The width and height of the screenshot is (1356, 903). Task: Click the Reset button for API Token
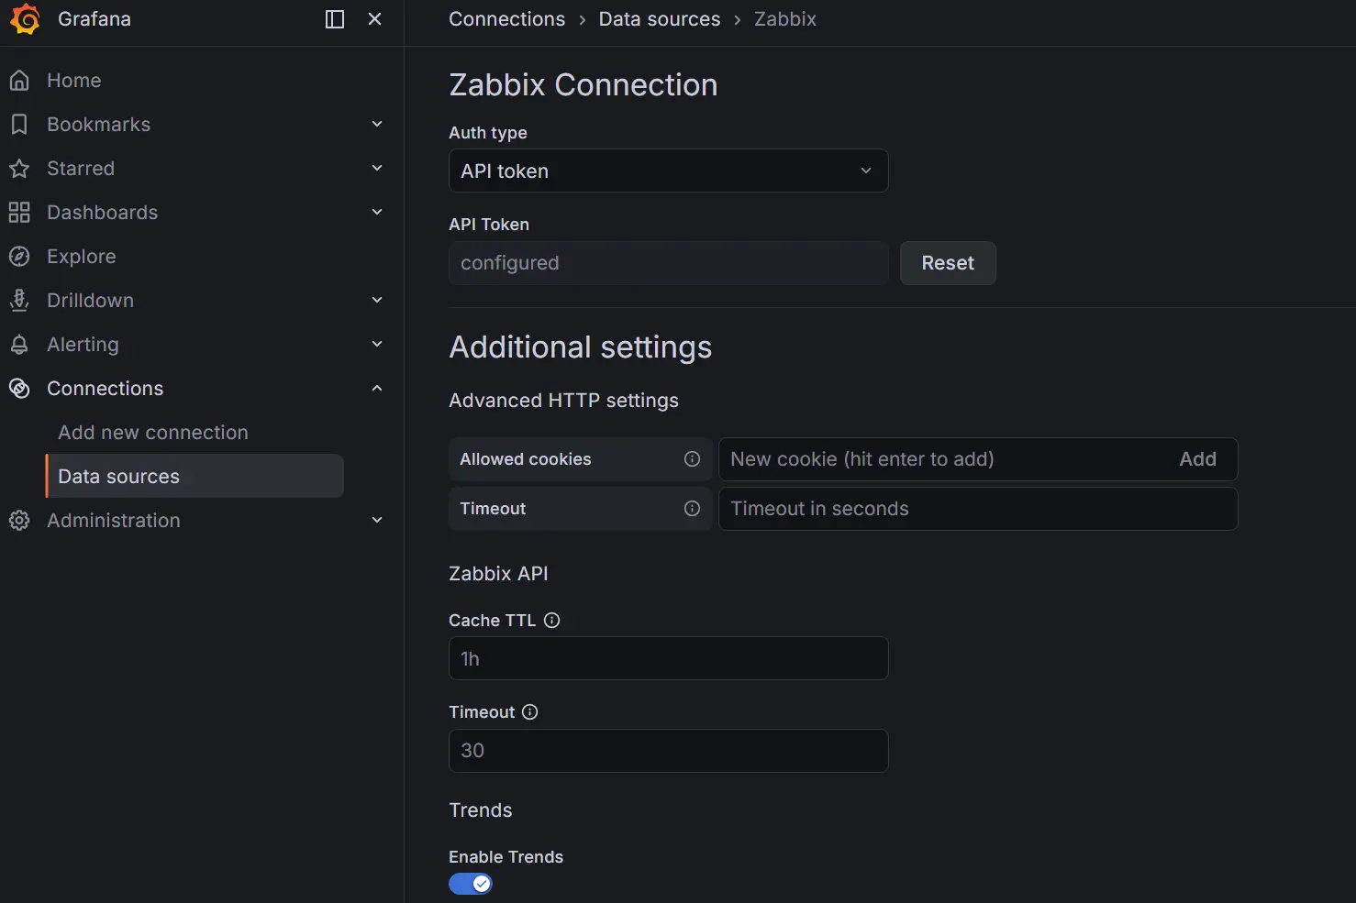[x=948, y=263]
